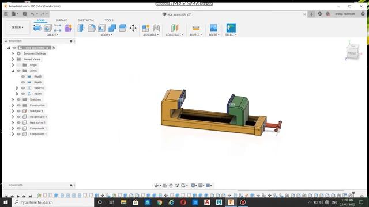Click the Save icon in top bar
This screenshot has height=207, width=369.
pyautogui.click(x=25, y=14)
